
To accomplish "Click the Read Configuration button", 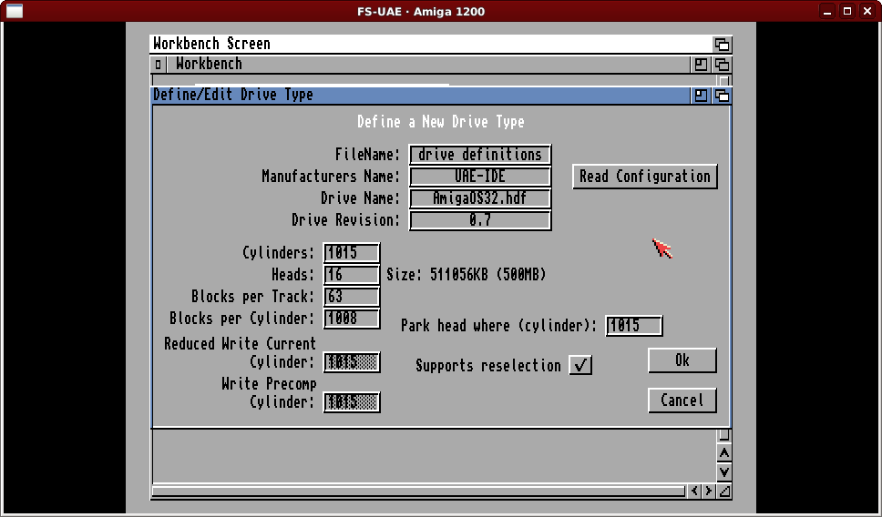I will tap(644, 177).
